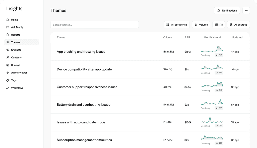Click the Search themes input field

(x=95, y=25)
